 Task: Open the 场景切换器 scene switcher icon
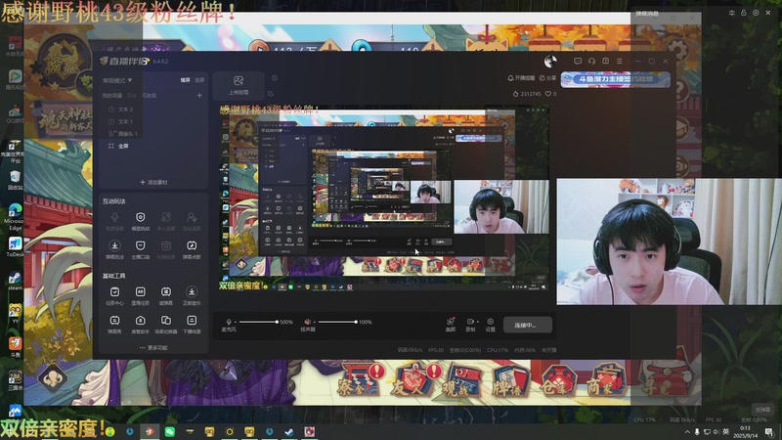point(166,324)
